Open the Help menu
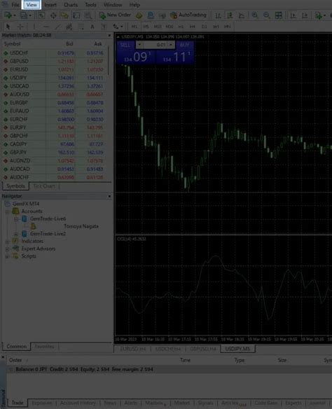This screenshot has width=332, height=409. [x=134, y=5]
